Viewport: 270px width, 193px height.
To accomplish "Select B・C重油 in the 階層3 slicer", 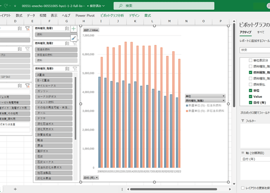I will pyautogui.click(x=54, y=80).
